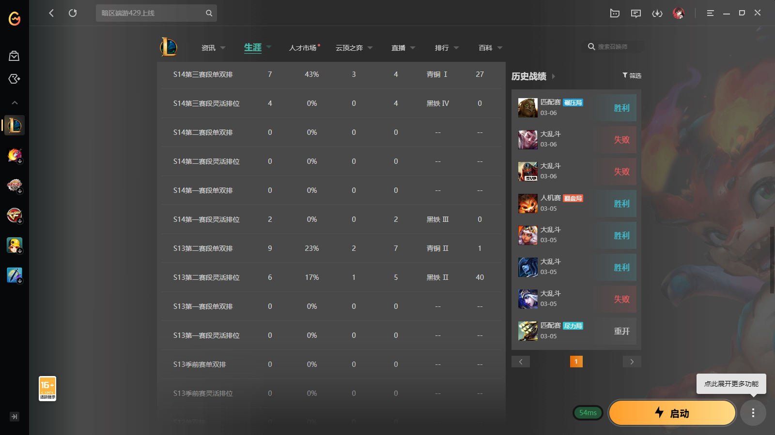Expand the 百科 dropdown menu

point(490,48)
